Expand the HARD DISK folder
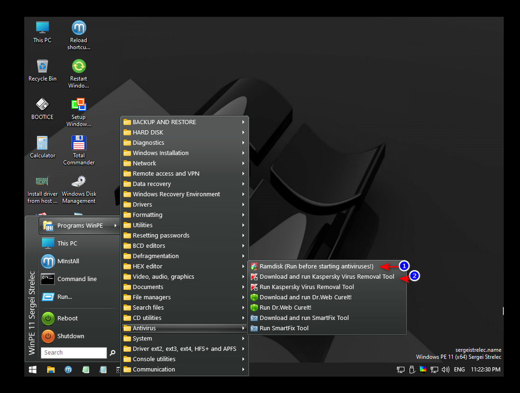The image size is (520, 393). pyautogui.click(x=185, y=132)
